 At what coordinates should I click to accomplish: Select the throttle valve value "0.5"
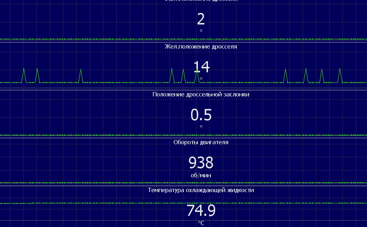click(201, 115)
